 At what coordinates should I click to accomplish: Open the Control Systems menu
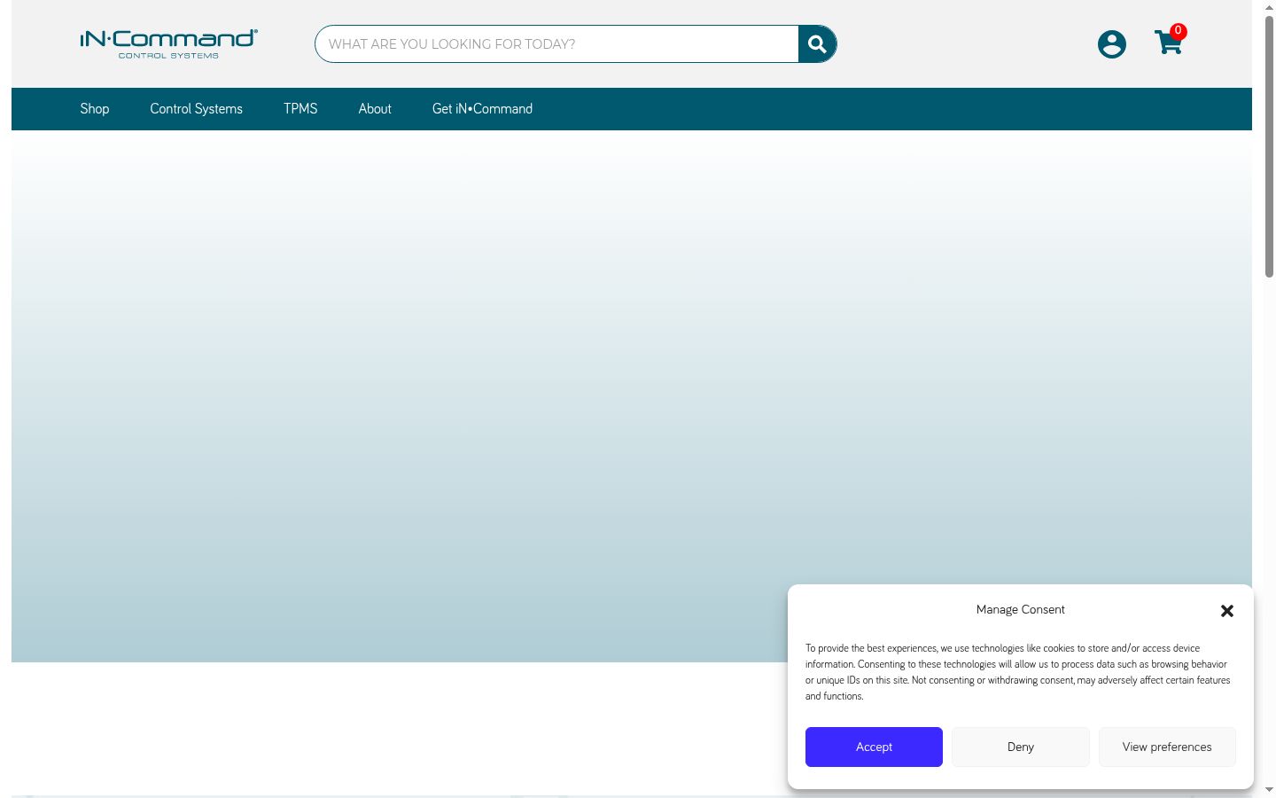point(196,109)
